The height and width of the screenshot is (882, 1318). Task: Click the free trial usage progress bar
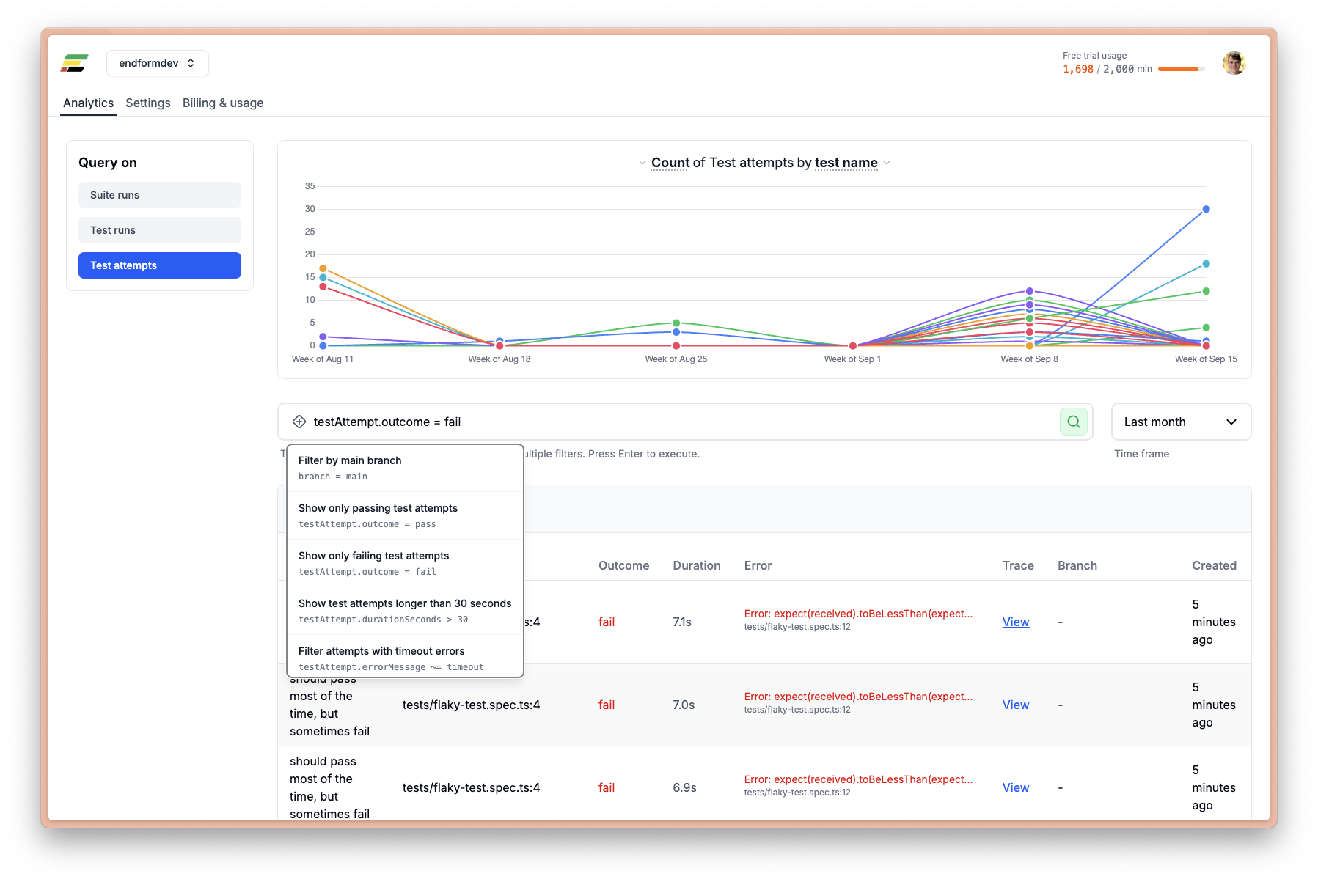(x=1181, y=69)
